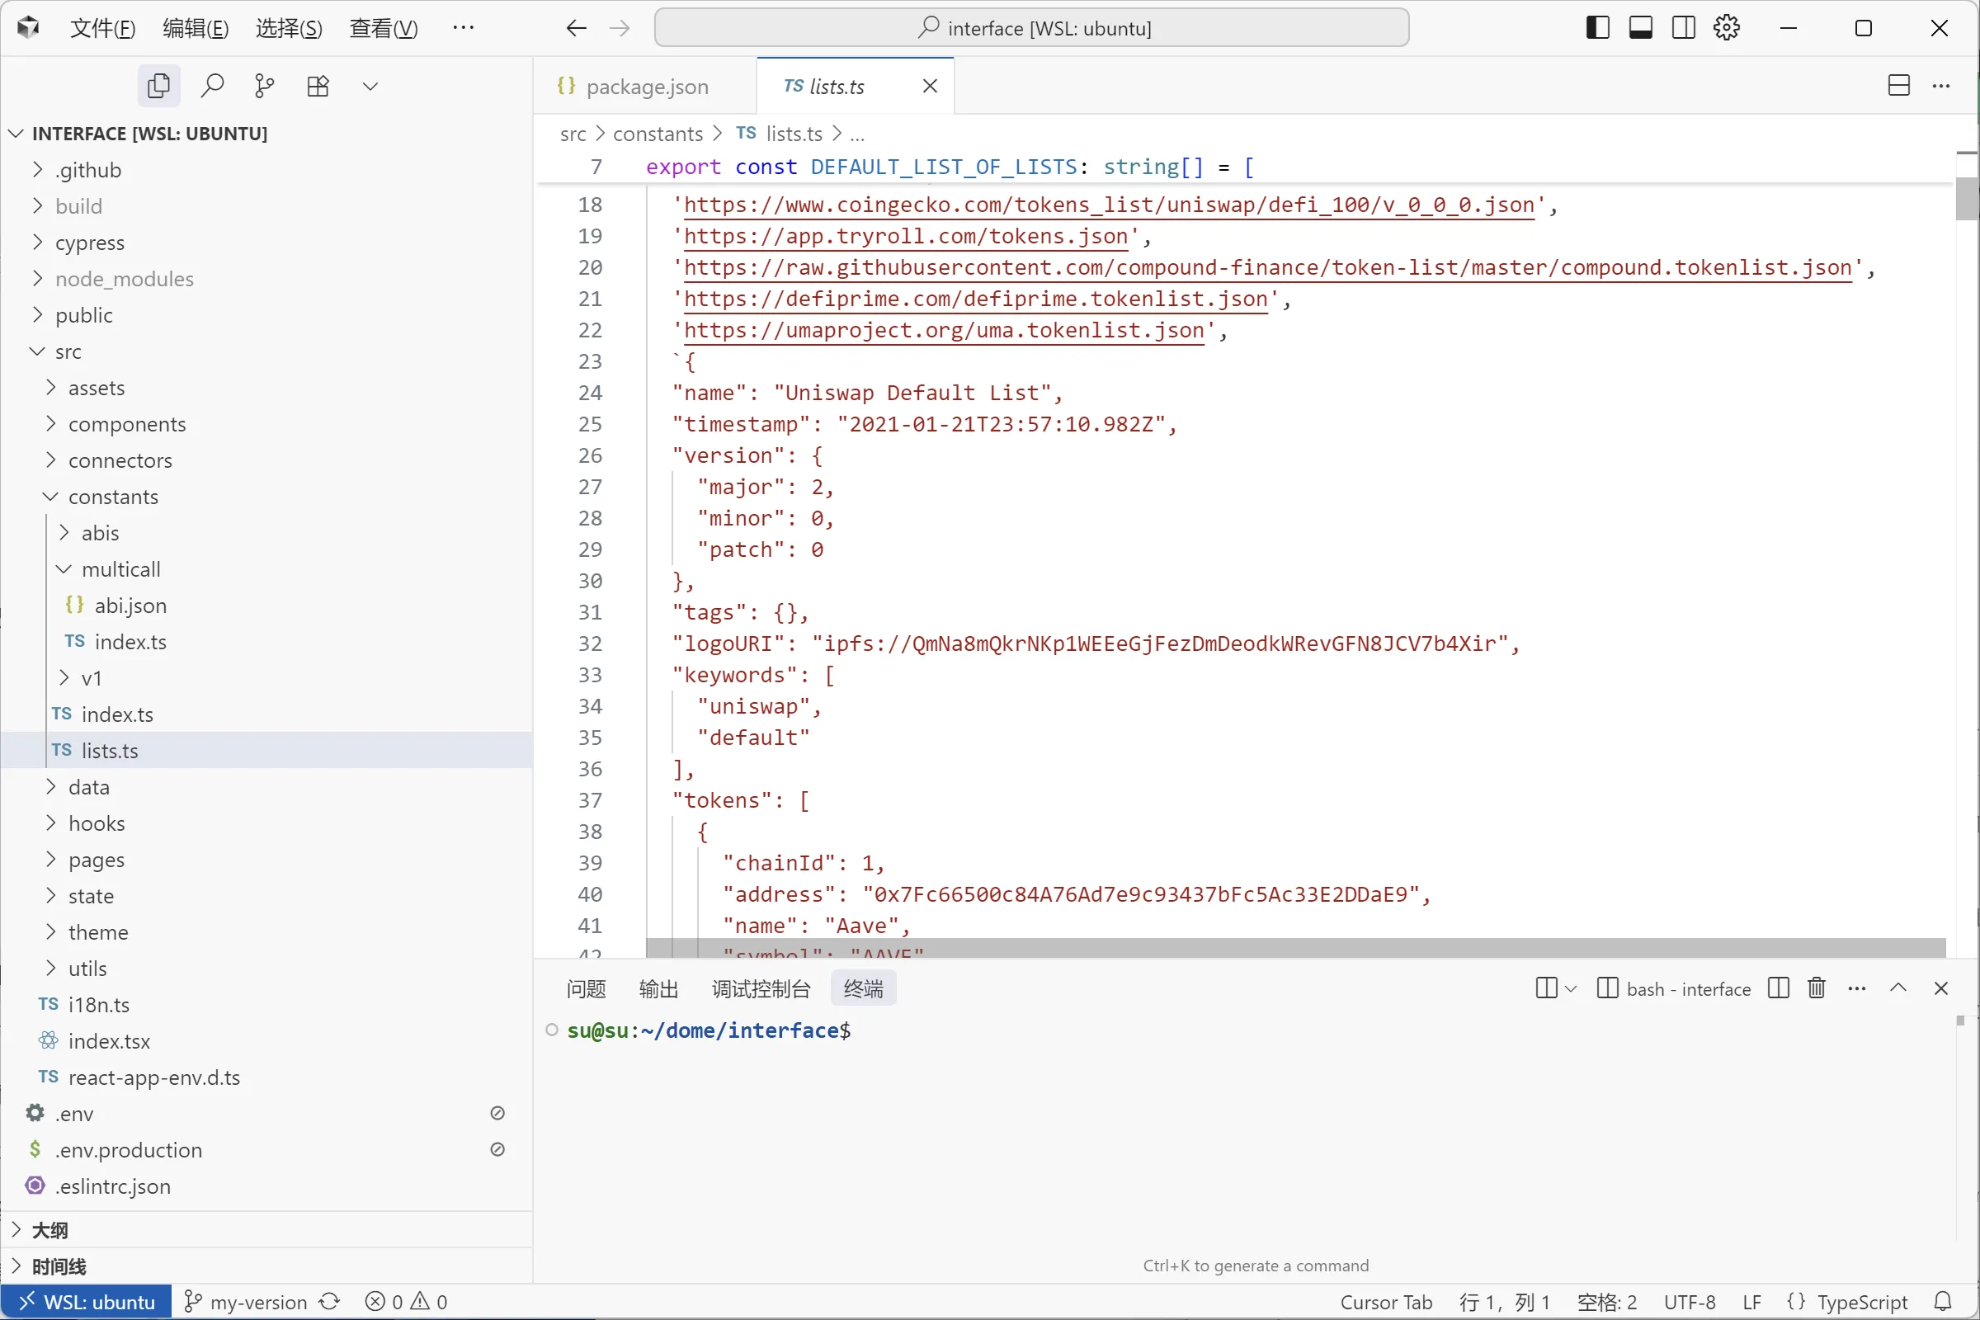Click the notifications bell in status bar
The image size is (1980, 1320).
point(1943,1302)
